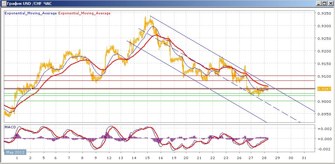Image resolution: width=335 pixels, height=164 pixels.
Task: Click date 12 on the time axis
Action: [109, 158]
